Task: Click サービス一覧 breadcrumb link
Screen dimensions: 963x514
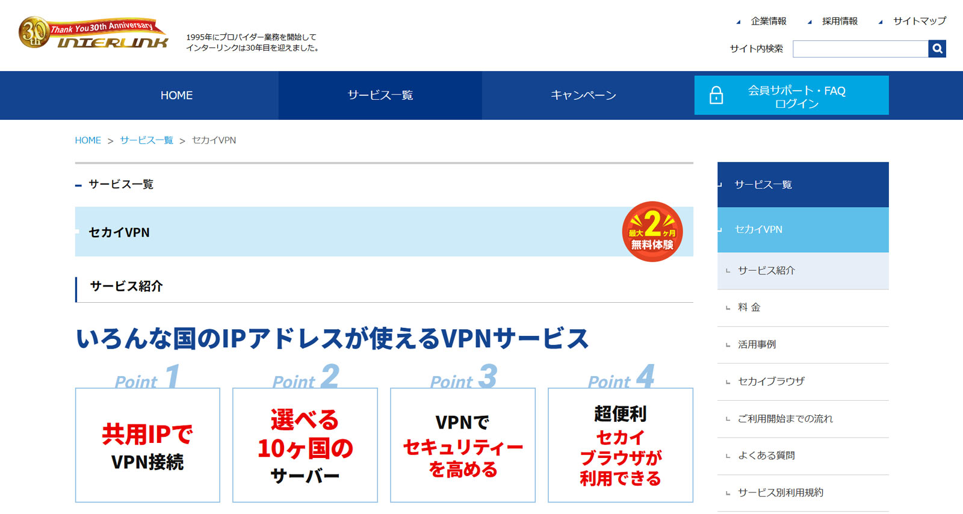Action: click(146, 140)
